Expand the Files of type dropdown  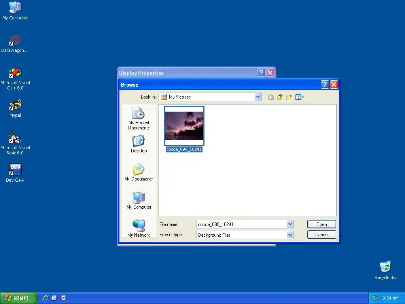click(290, 235)
